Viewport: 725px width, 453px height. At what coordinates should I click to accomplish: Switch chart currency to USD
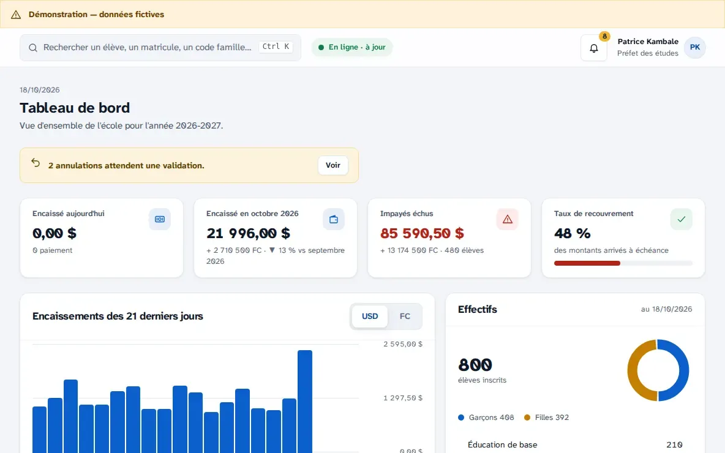coord(369,316)
